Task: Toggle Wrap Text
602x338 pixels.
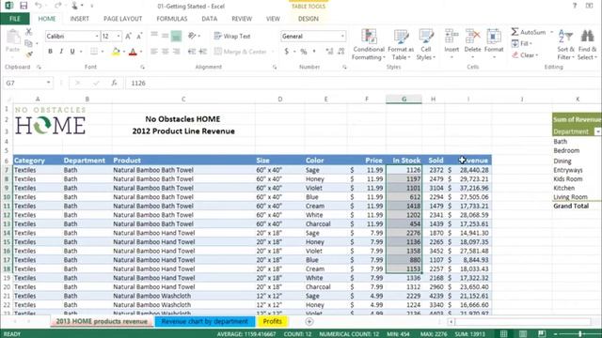Action: tap(232, 36)
